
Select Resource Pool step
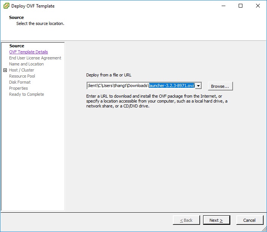(x=22, y=76)
